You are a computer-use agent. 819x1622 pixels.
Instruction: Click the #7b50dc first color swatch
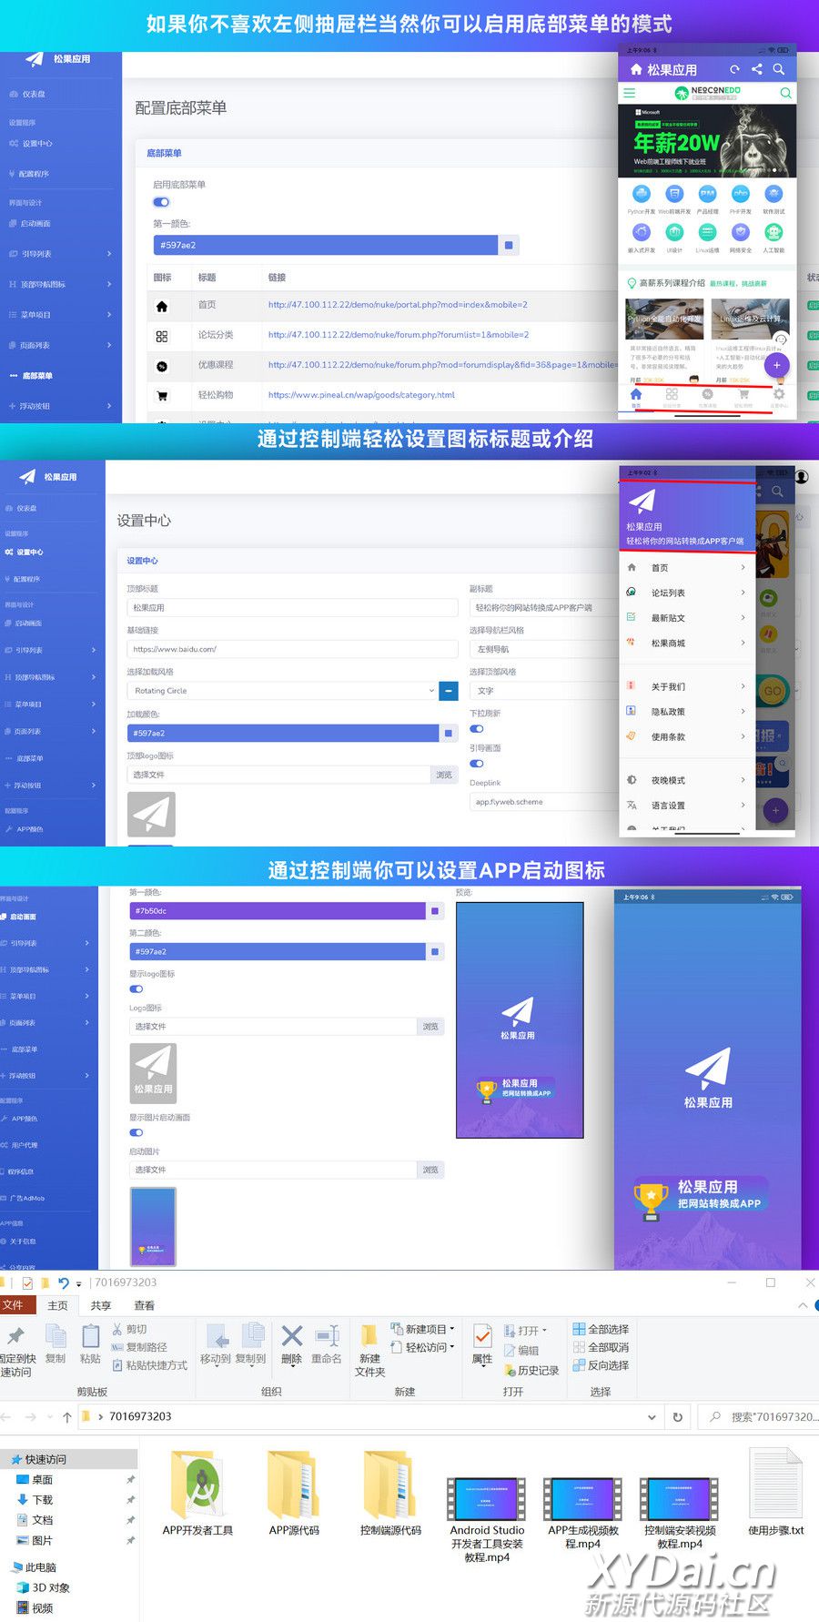tap(435, 911)
